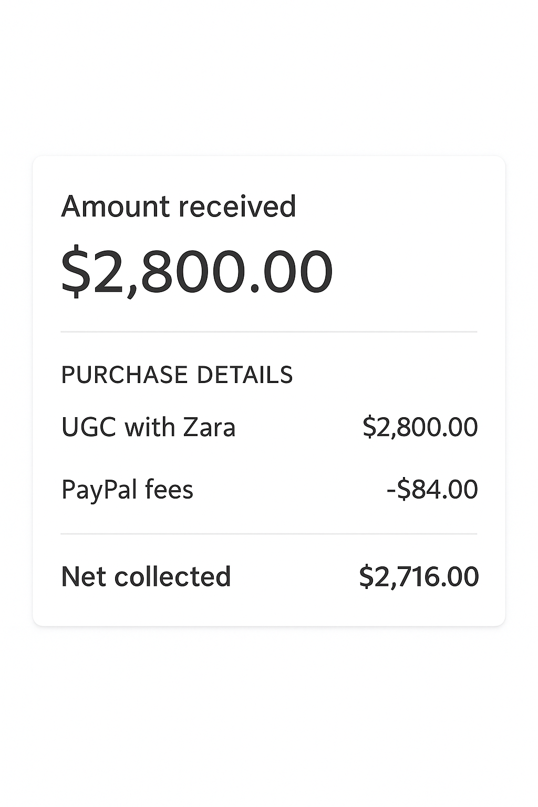
Task: Click the divider line above Net collected
Action: click(268, 534)
